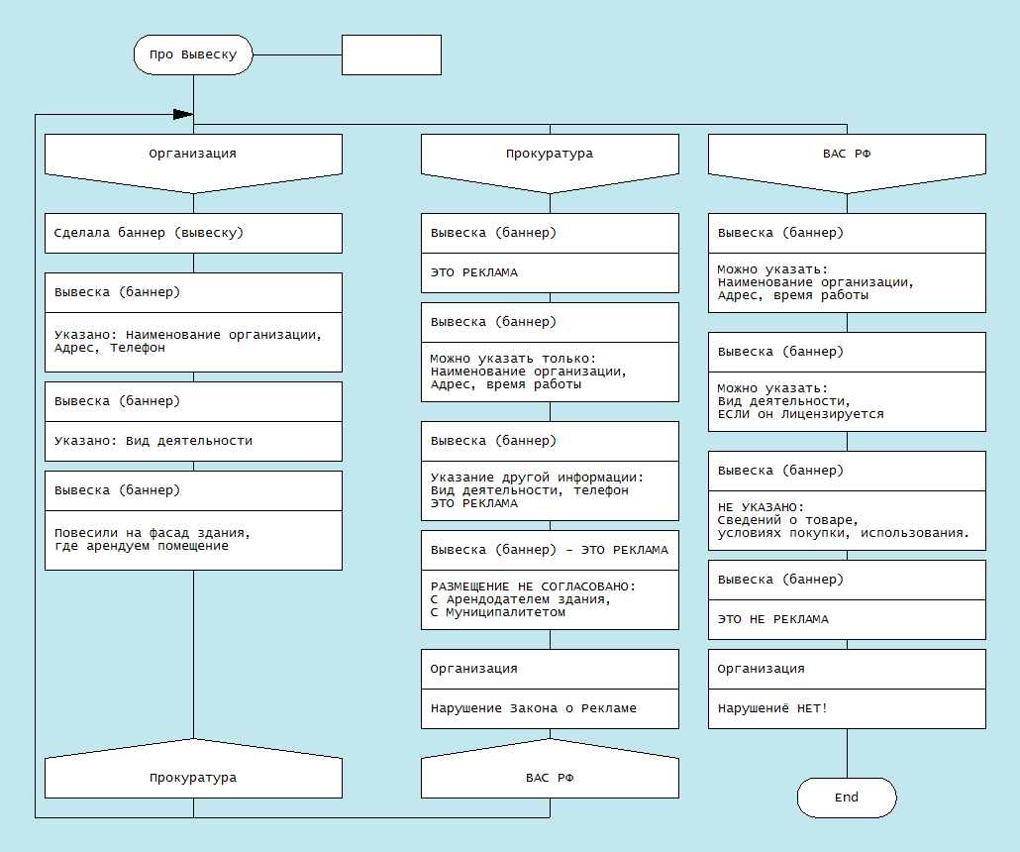
Task: Click the 'Повесили на фасад здания' block
Action: [193, 539]
